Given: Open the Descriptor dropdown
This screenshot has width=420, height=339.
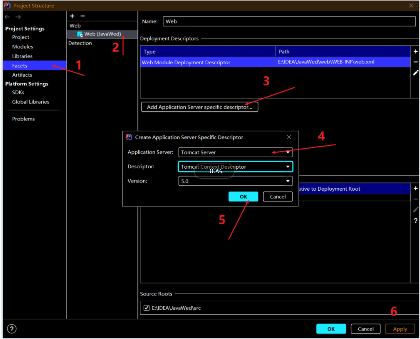Looking at the screenshot, I should [235, 167].
